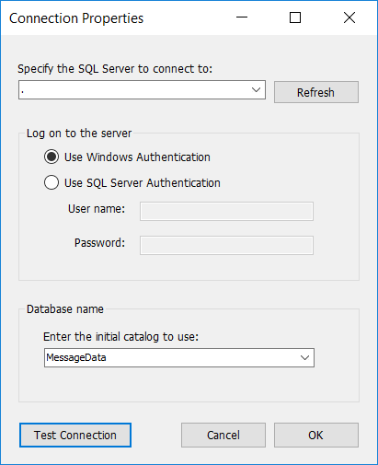This screenshot has height=465, width=378.
Task: Select Use SQL Server Authentication radio button
Action: (x=52, y=182)
